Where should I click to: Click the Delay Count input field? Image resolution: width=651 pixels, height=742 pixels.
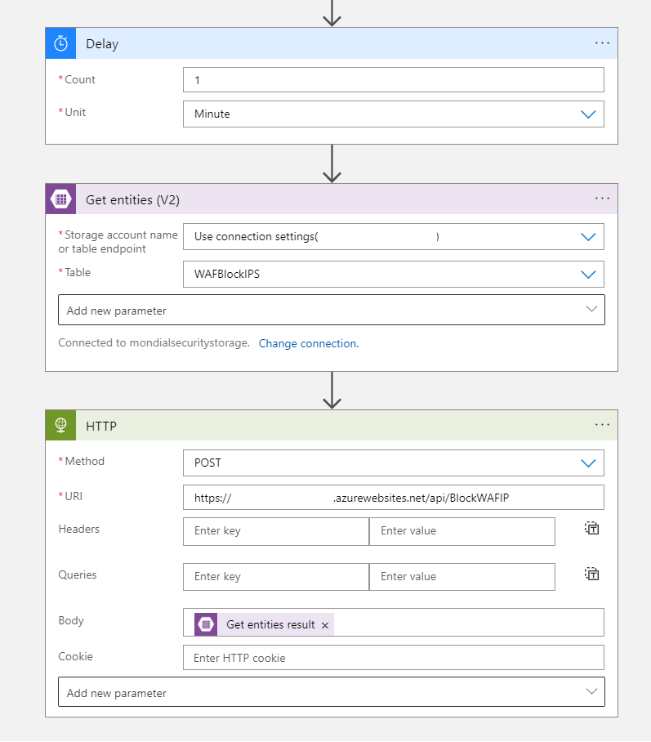pos(393,80)
